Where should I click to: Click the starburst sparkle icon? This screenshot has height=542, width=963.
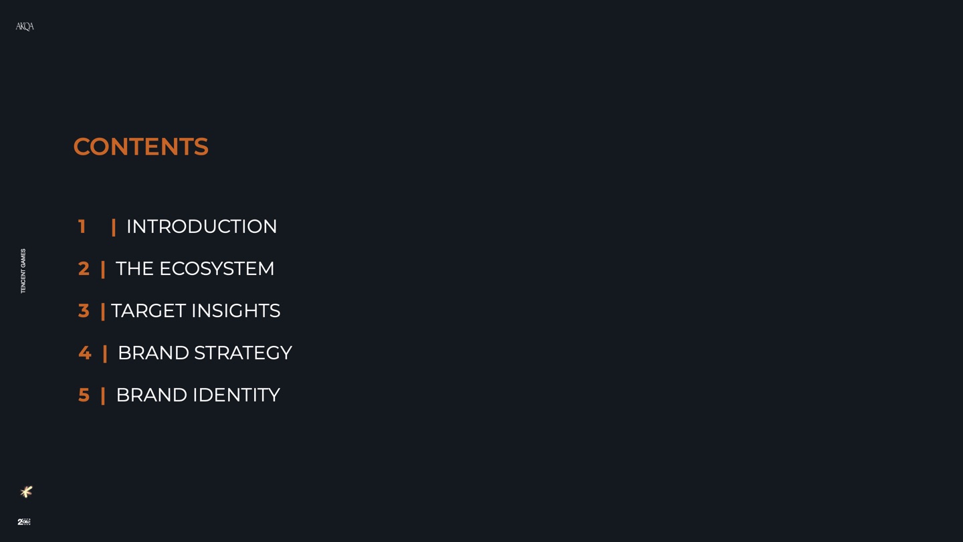[x=26, y=492]
